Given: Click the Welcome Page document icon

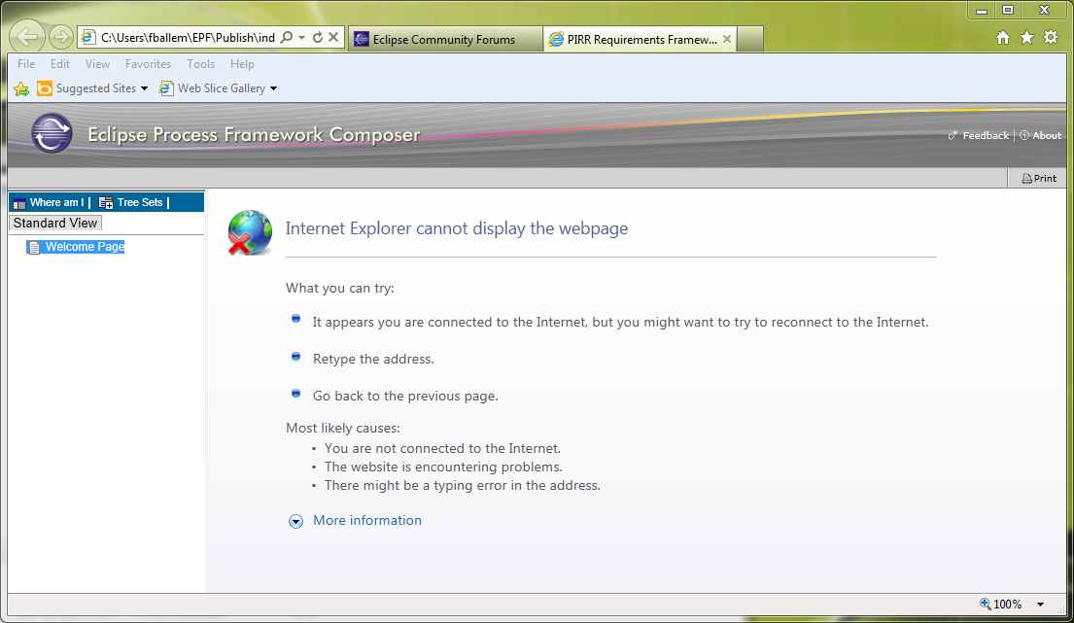Looking at the screenshot, I should point(34,247).
